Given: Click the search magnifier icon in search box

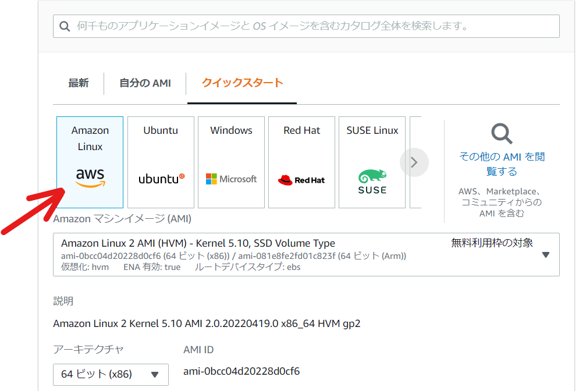Looking at the screenshot, I should point(65,27).
